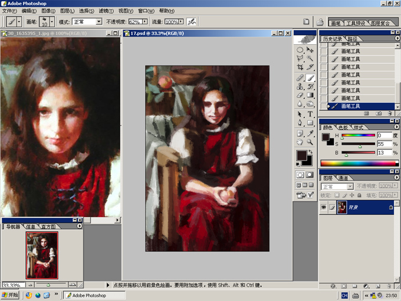The width and height of the screenshot is (401, 301).
Task: Select the Pen tool
Action: coord(300,123)
